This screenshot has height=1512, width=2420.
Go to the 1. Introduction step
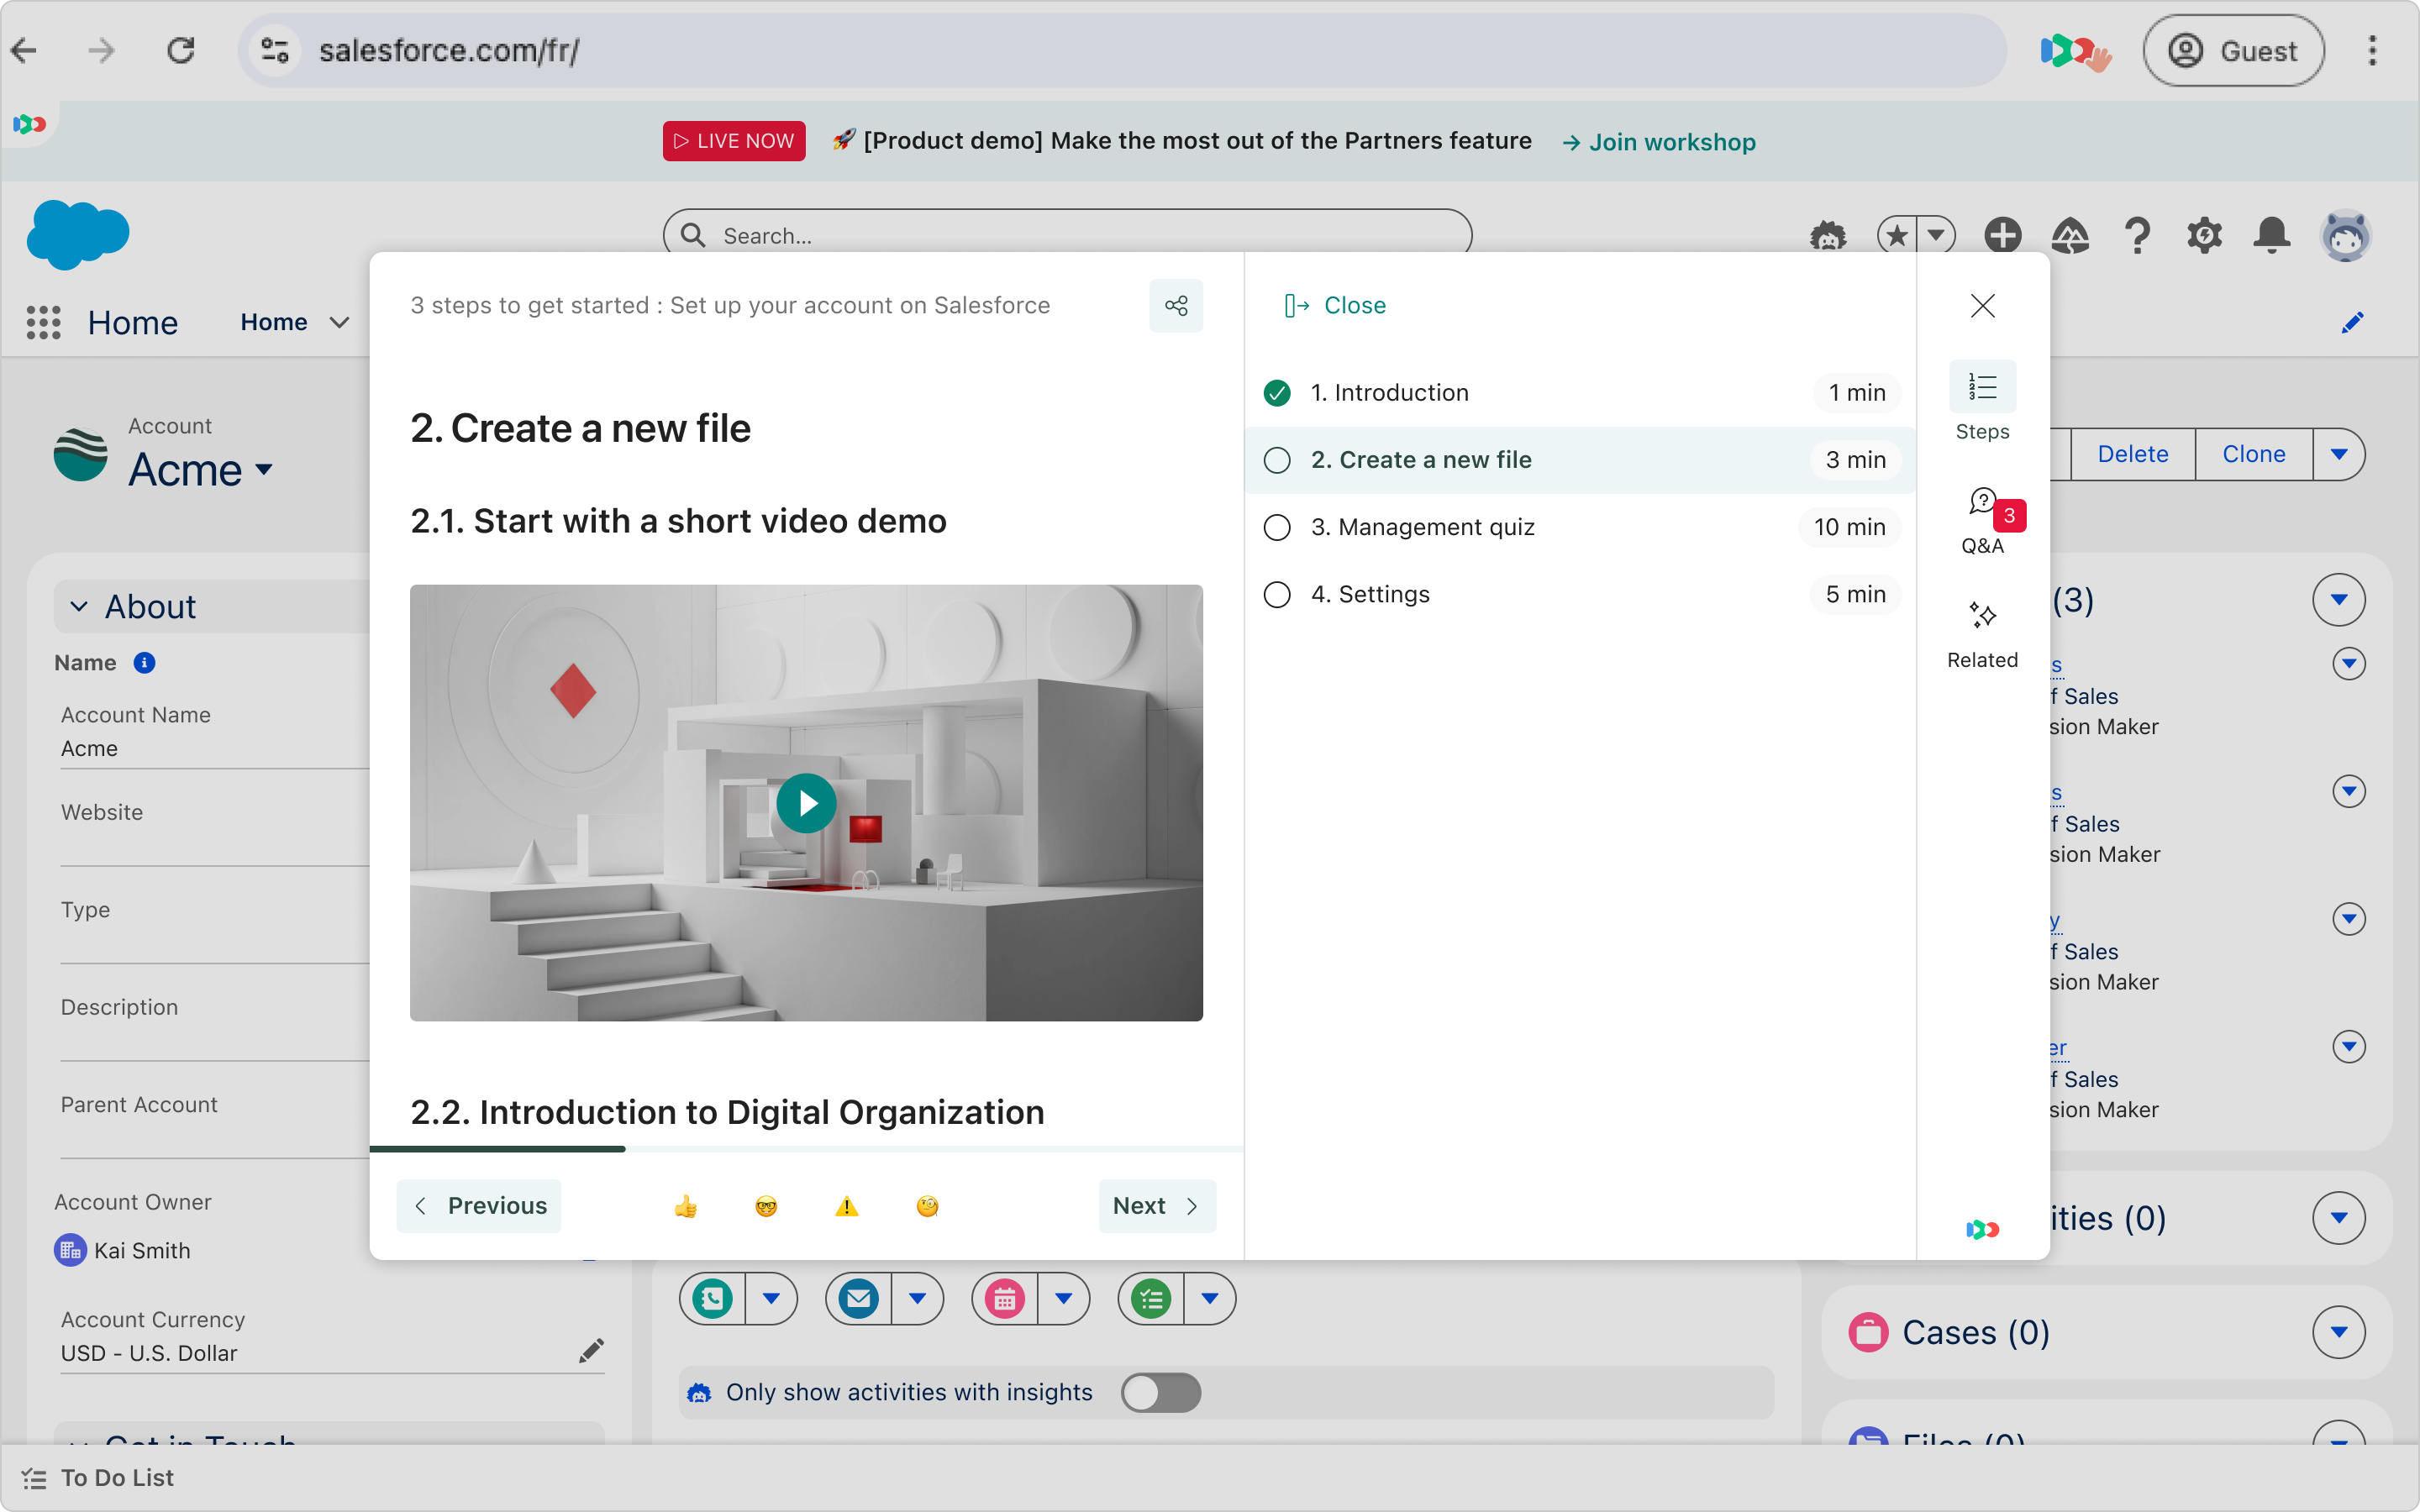click(1390, 392)
